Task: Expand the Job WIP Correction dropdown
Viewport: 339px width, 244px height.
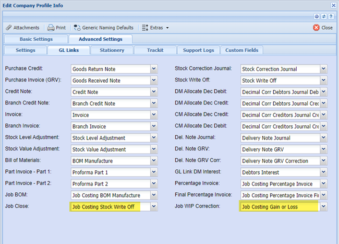Action: coord(323,206)
